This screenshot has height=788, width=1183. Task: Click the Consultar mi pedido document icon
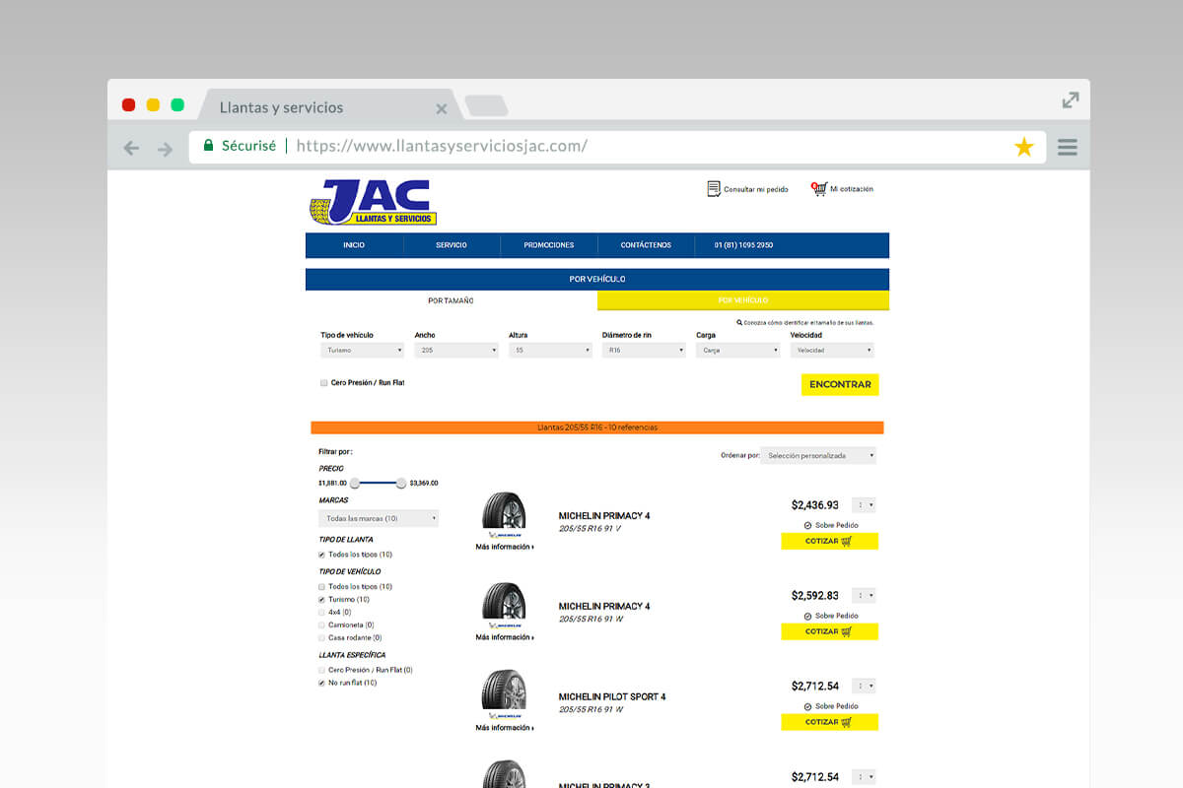tap(714, 188)
